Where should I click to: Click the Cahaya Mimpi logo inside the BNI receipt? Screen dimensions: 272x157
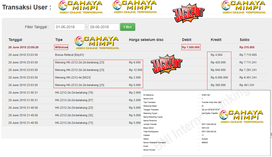(241, 117)
